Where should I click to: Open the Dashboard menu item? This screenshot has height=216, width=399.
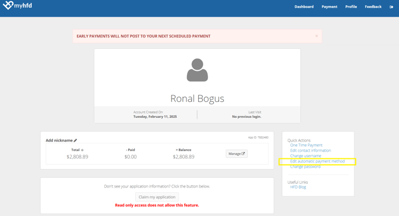click(304, 7)
